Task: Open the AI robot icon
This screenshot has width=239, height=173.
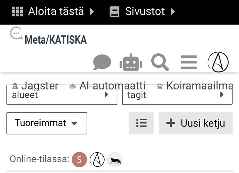Action: point(131,62)
